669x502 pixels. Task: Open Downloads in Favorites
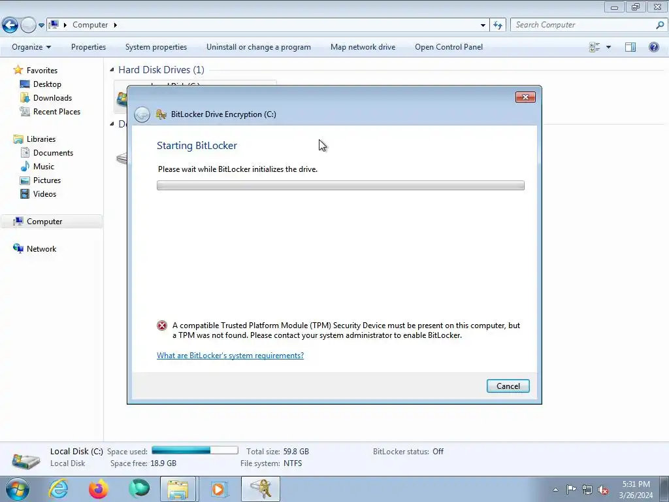52,98
